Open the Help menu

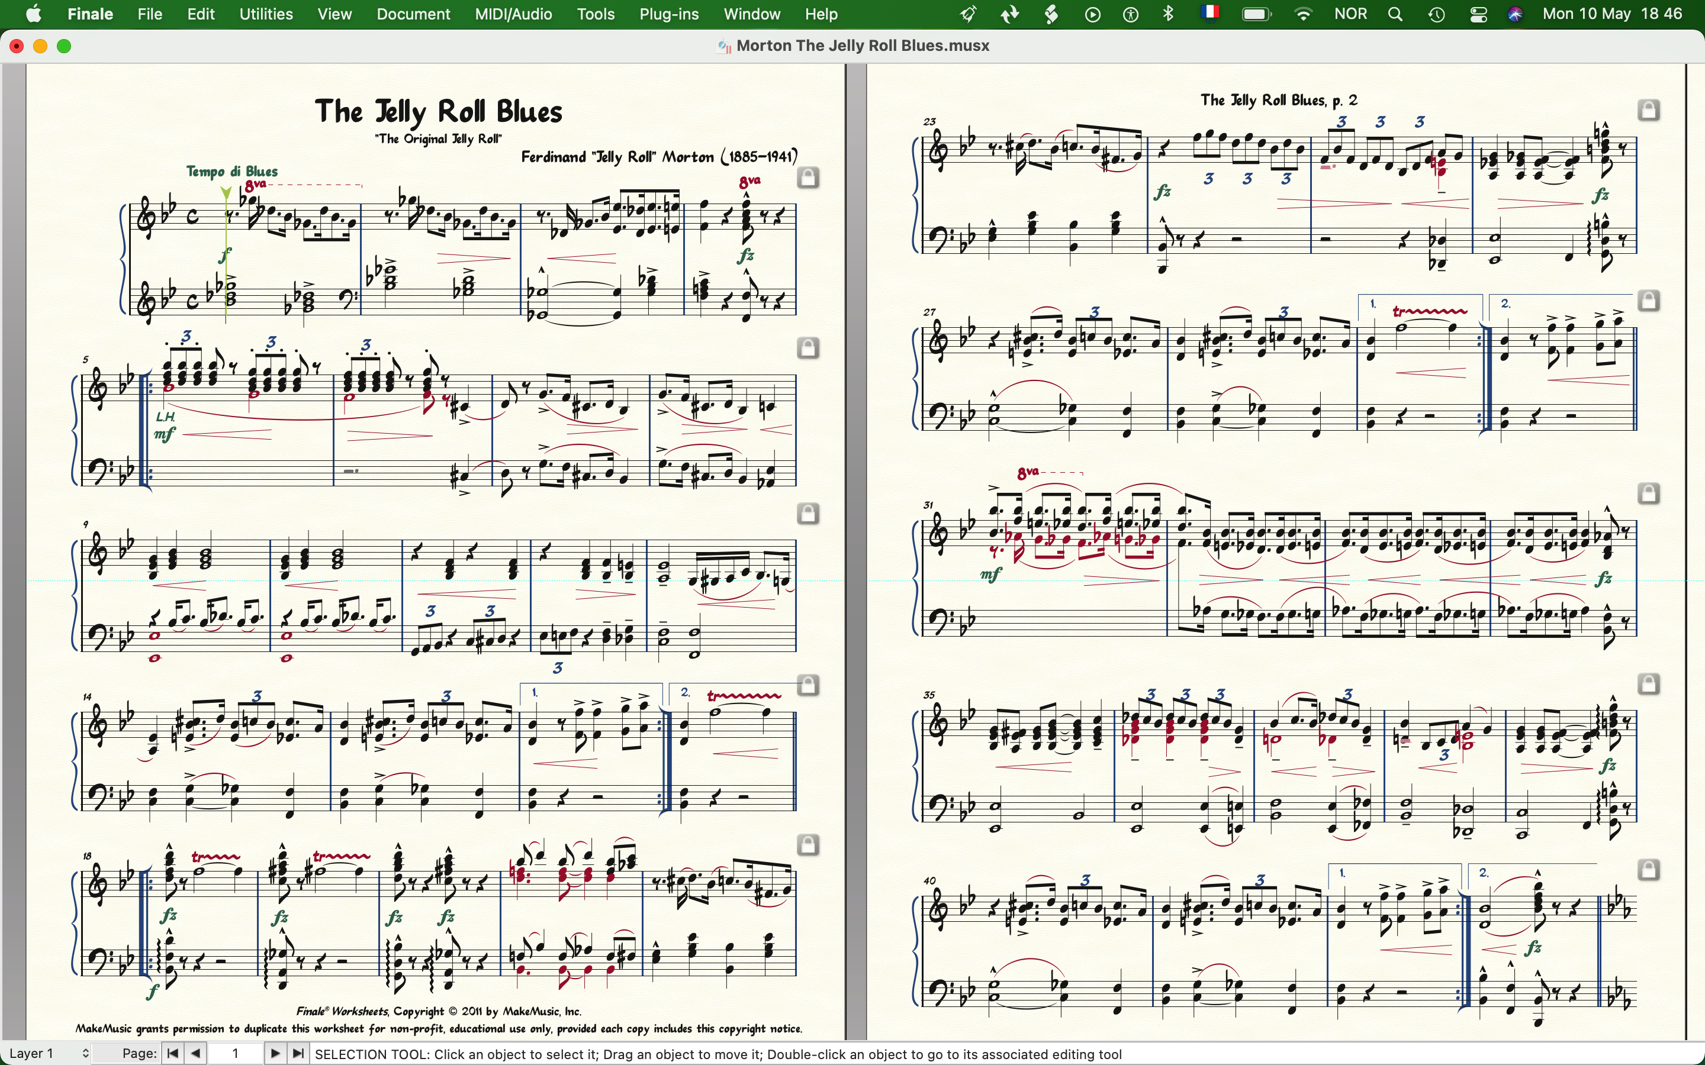pos(822,14)
